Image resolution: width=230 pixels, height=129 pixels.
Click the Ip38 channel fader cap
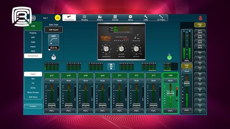(x=69, y=105)
